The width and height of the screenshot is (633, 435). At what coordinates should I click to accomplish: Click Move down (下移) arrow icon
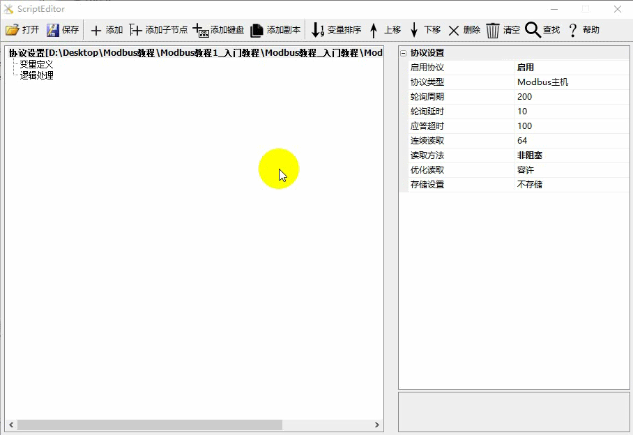(x=414, y=30)
